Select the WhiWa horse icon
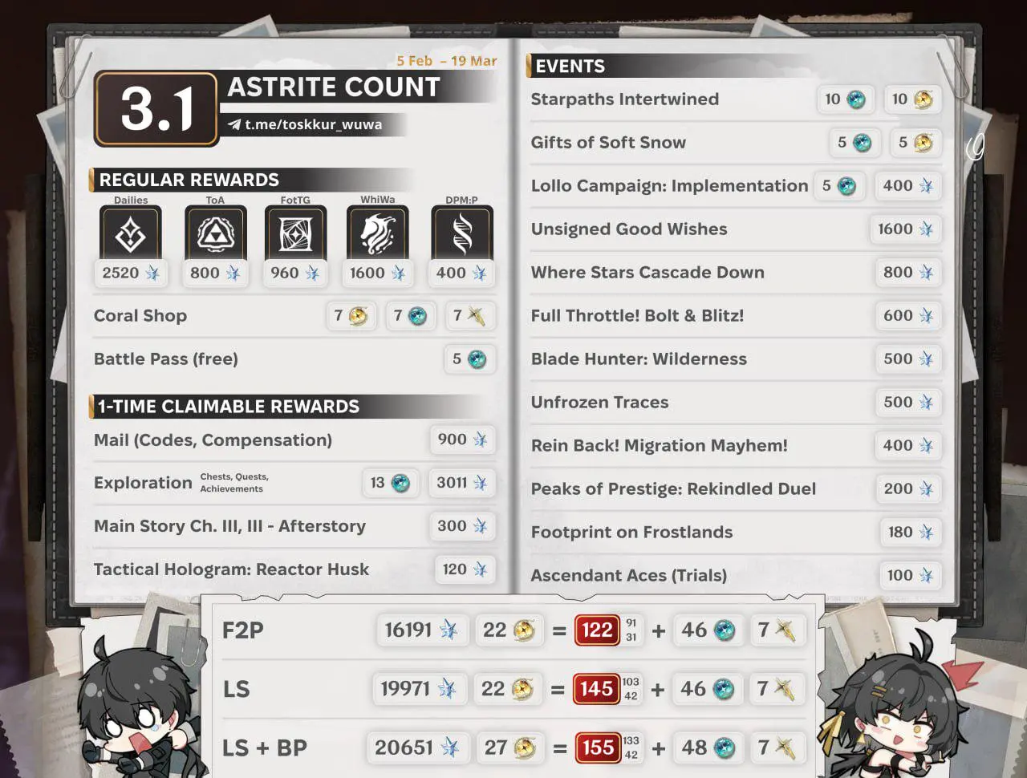Screen dimensions: 1027x778 (x=377, y=233)
